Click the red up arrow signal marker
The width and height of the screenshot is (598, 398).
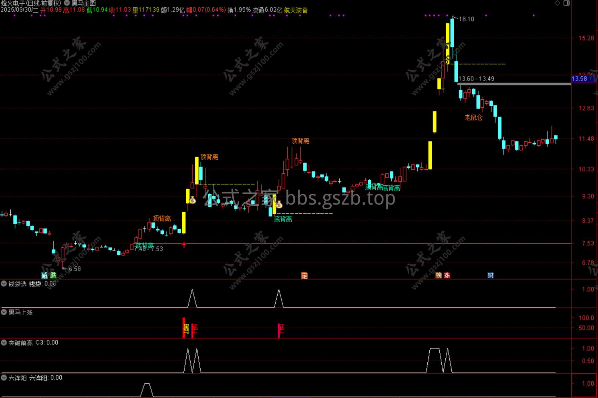click(184, 245)
